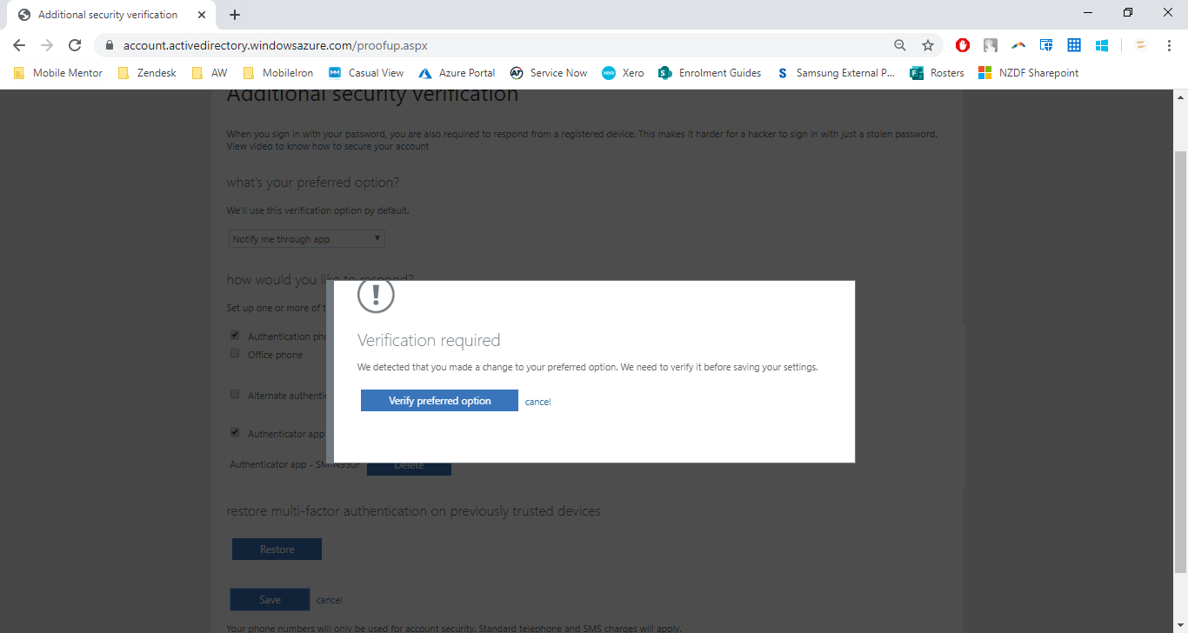Screen dimensions: 1188x633
Task: Click the red Opera-style extension icon
Action: click(x=963, y=45)
